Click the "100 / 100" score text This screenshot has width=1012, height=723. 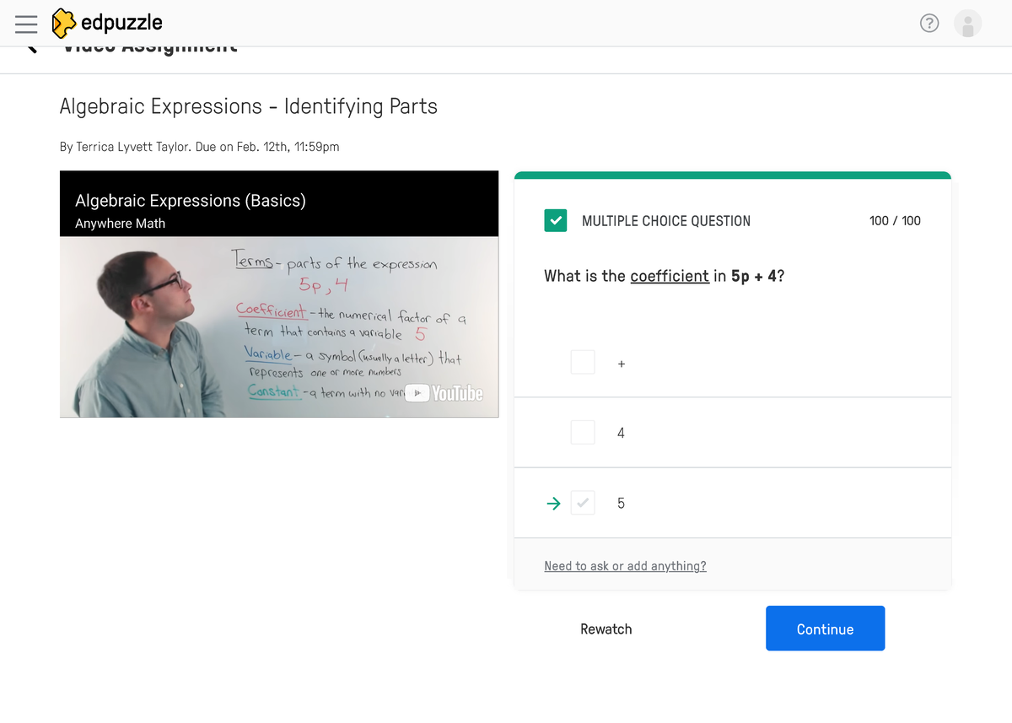pyautogui.click(x=895, y=221)
